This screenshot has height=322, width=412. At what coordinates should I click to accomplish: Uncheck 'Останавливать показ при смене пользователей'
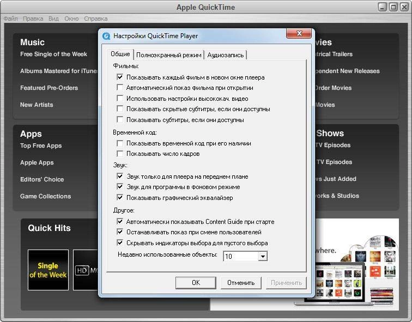[x=120, y=232]
